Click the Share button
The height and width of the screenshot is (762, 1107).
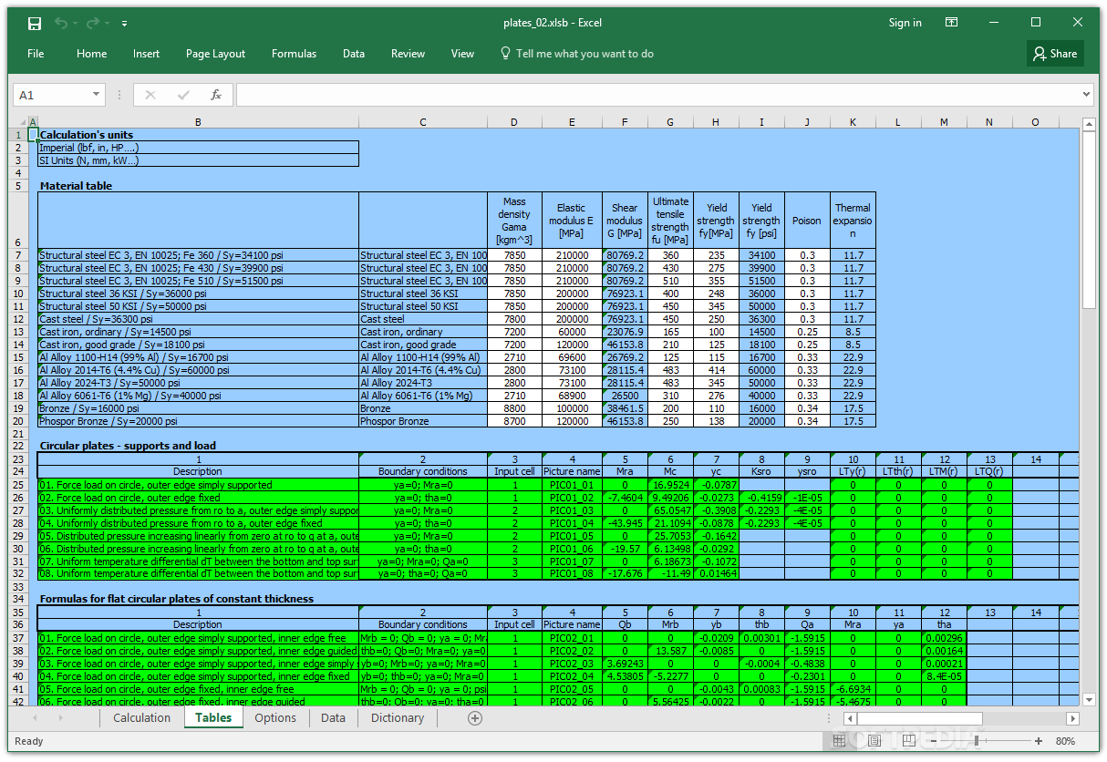point(1055,54)
